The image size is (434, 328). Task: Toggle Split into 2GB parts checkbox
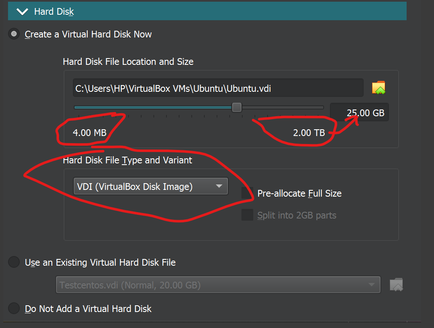click(x=247, y=215)
